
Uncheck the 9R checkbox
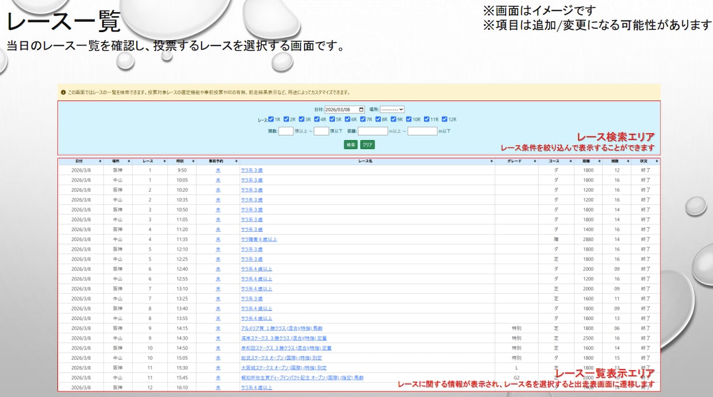coord(393,119)
